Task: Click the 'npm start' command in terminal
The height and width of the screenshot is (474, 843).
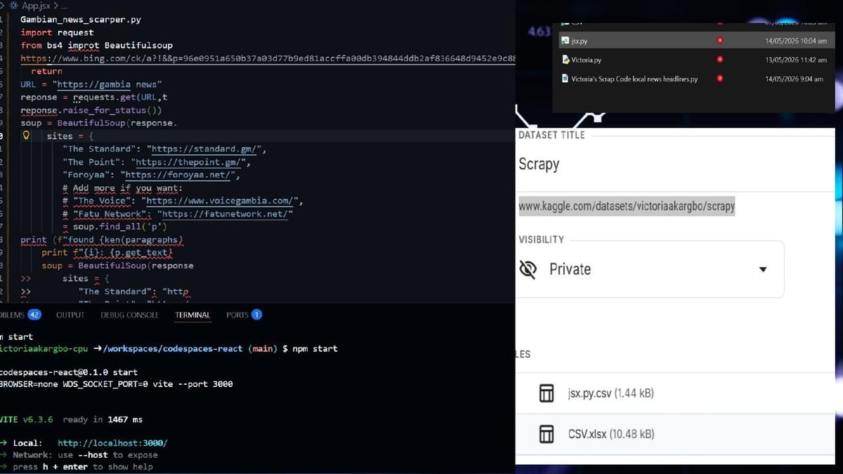Action: click(315, 348)
